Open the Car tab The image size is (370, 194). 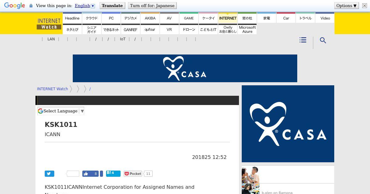coord(286,18)
